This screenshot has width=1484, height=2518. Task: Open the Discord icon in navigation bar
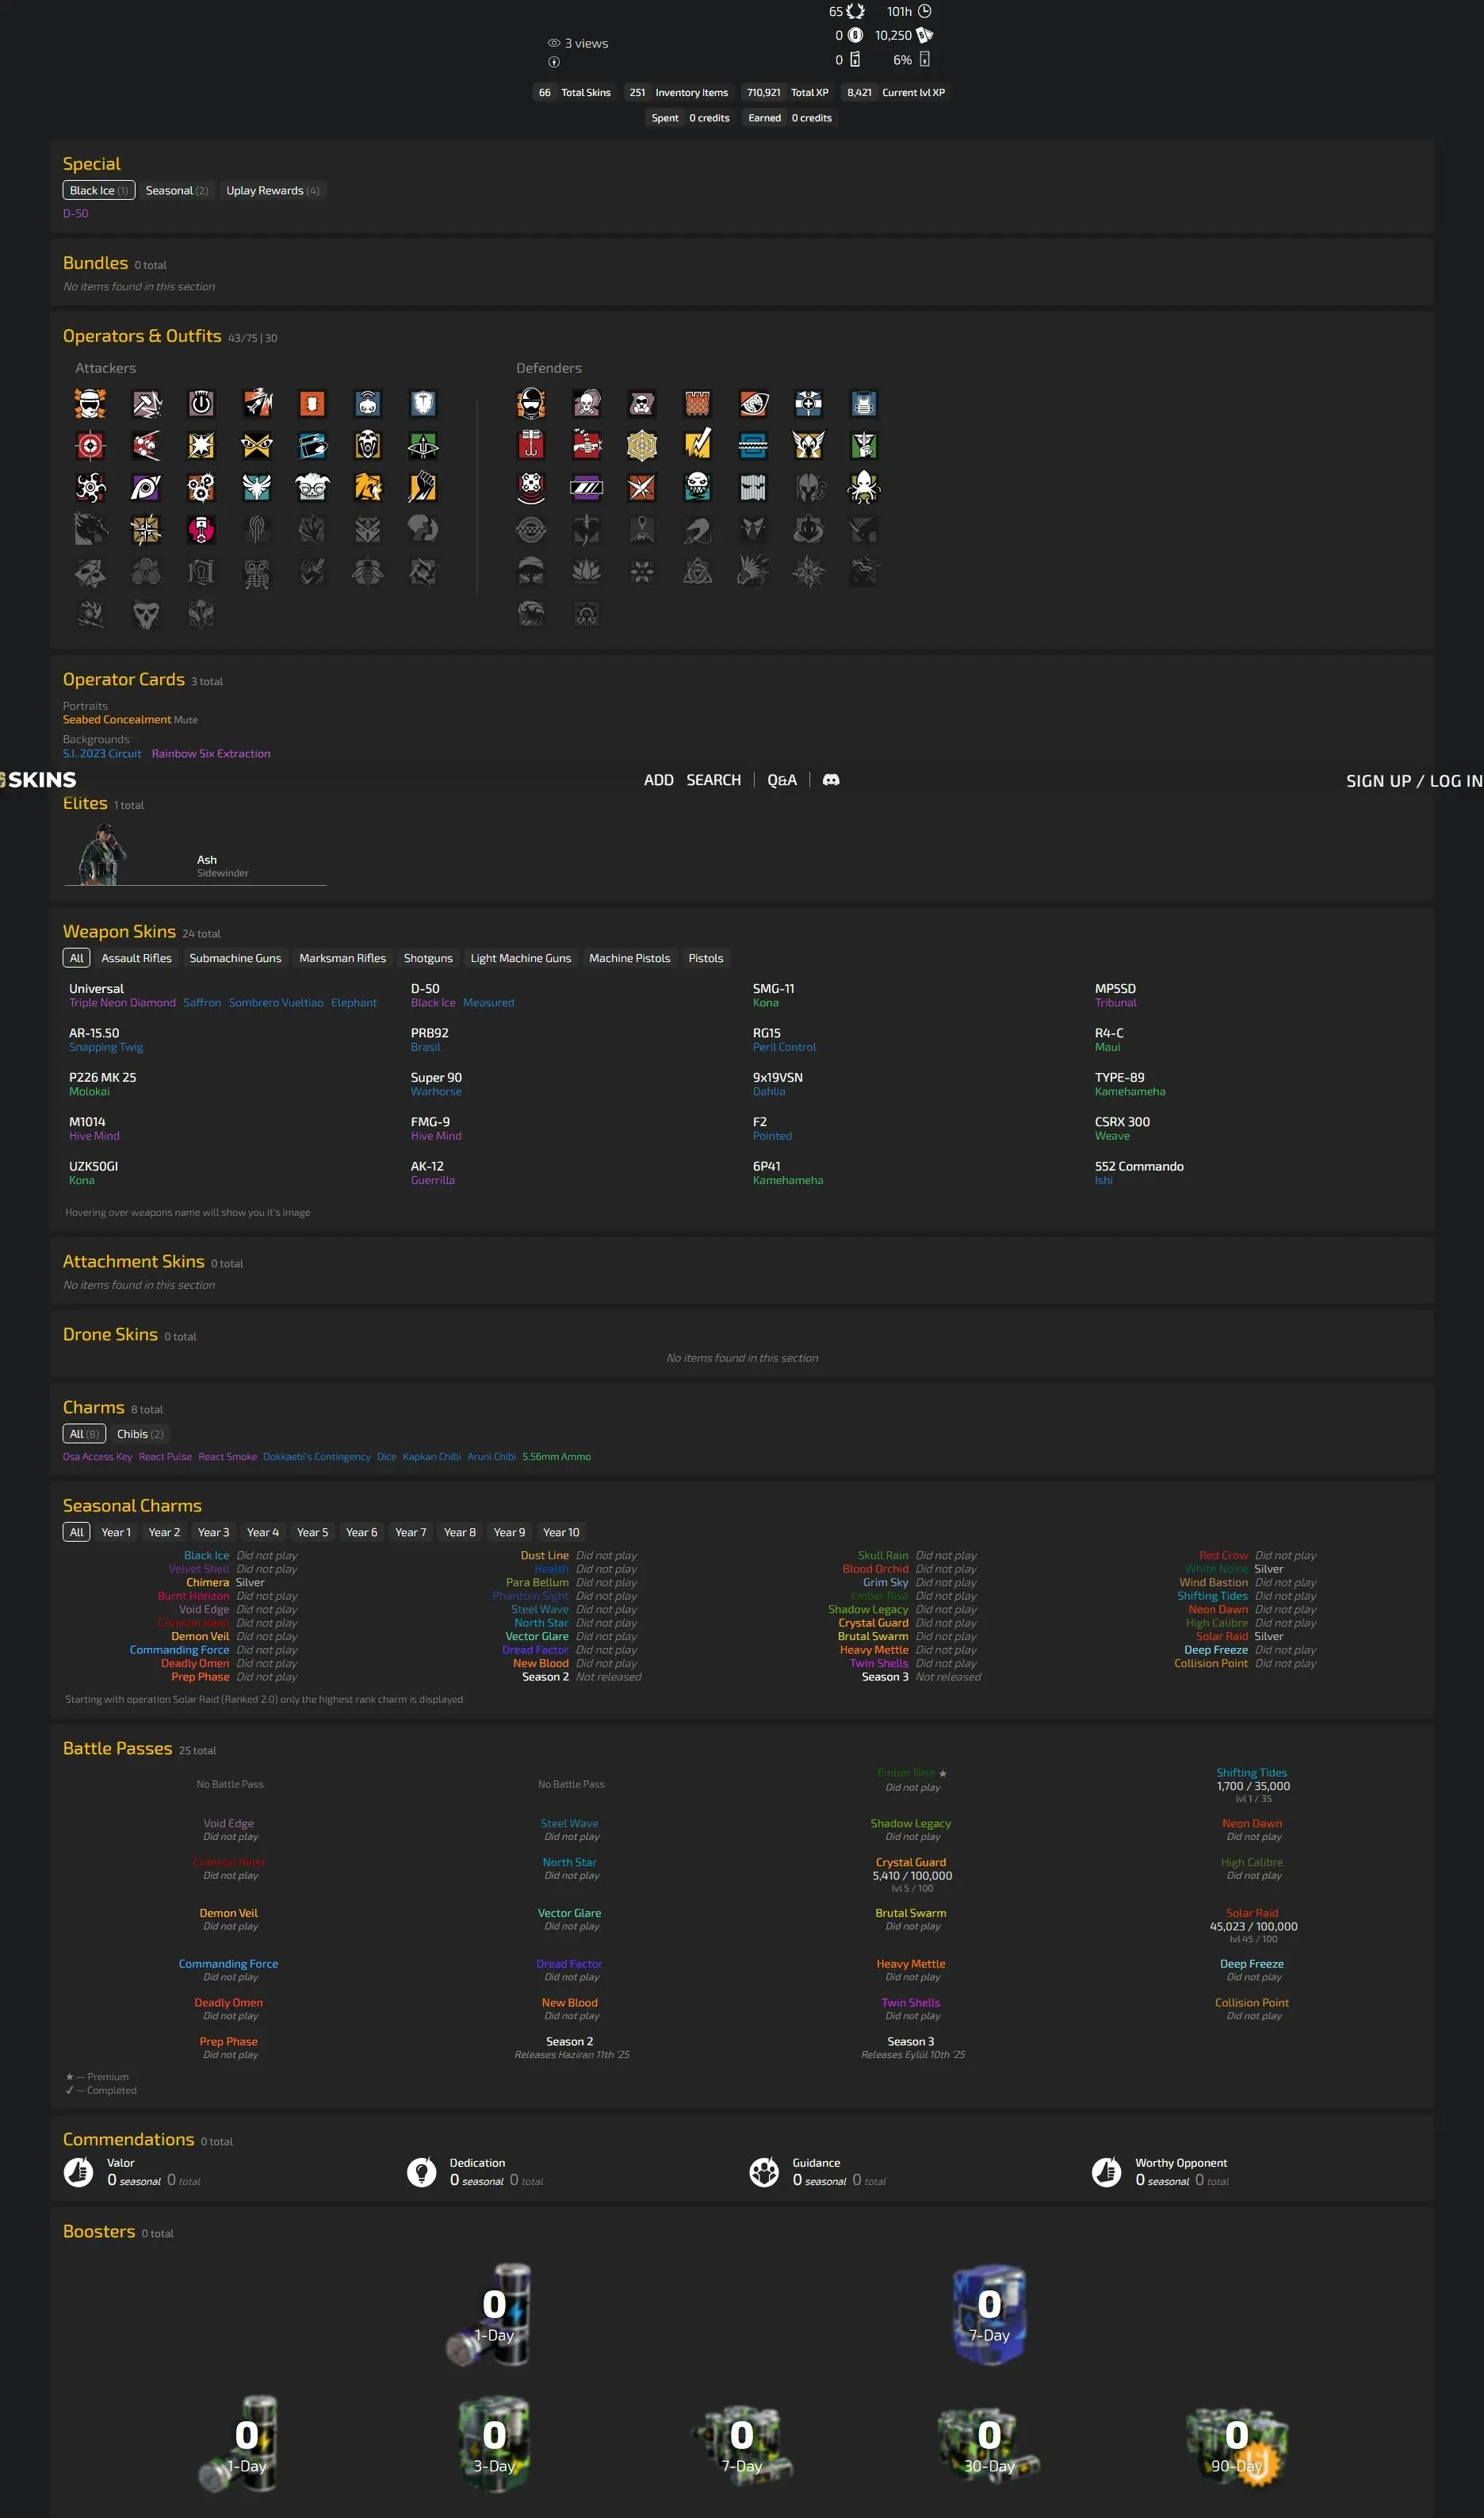830,780
